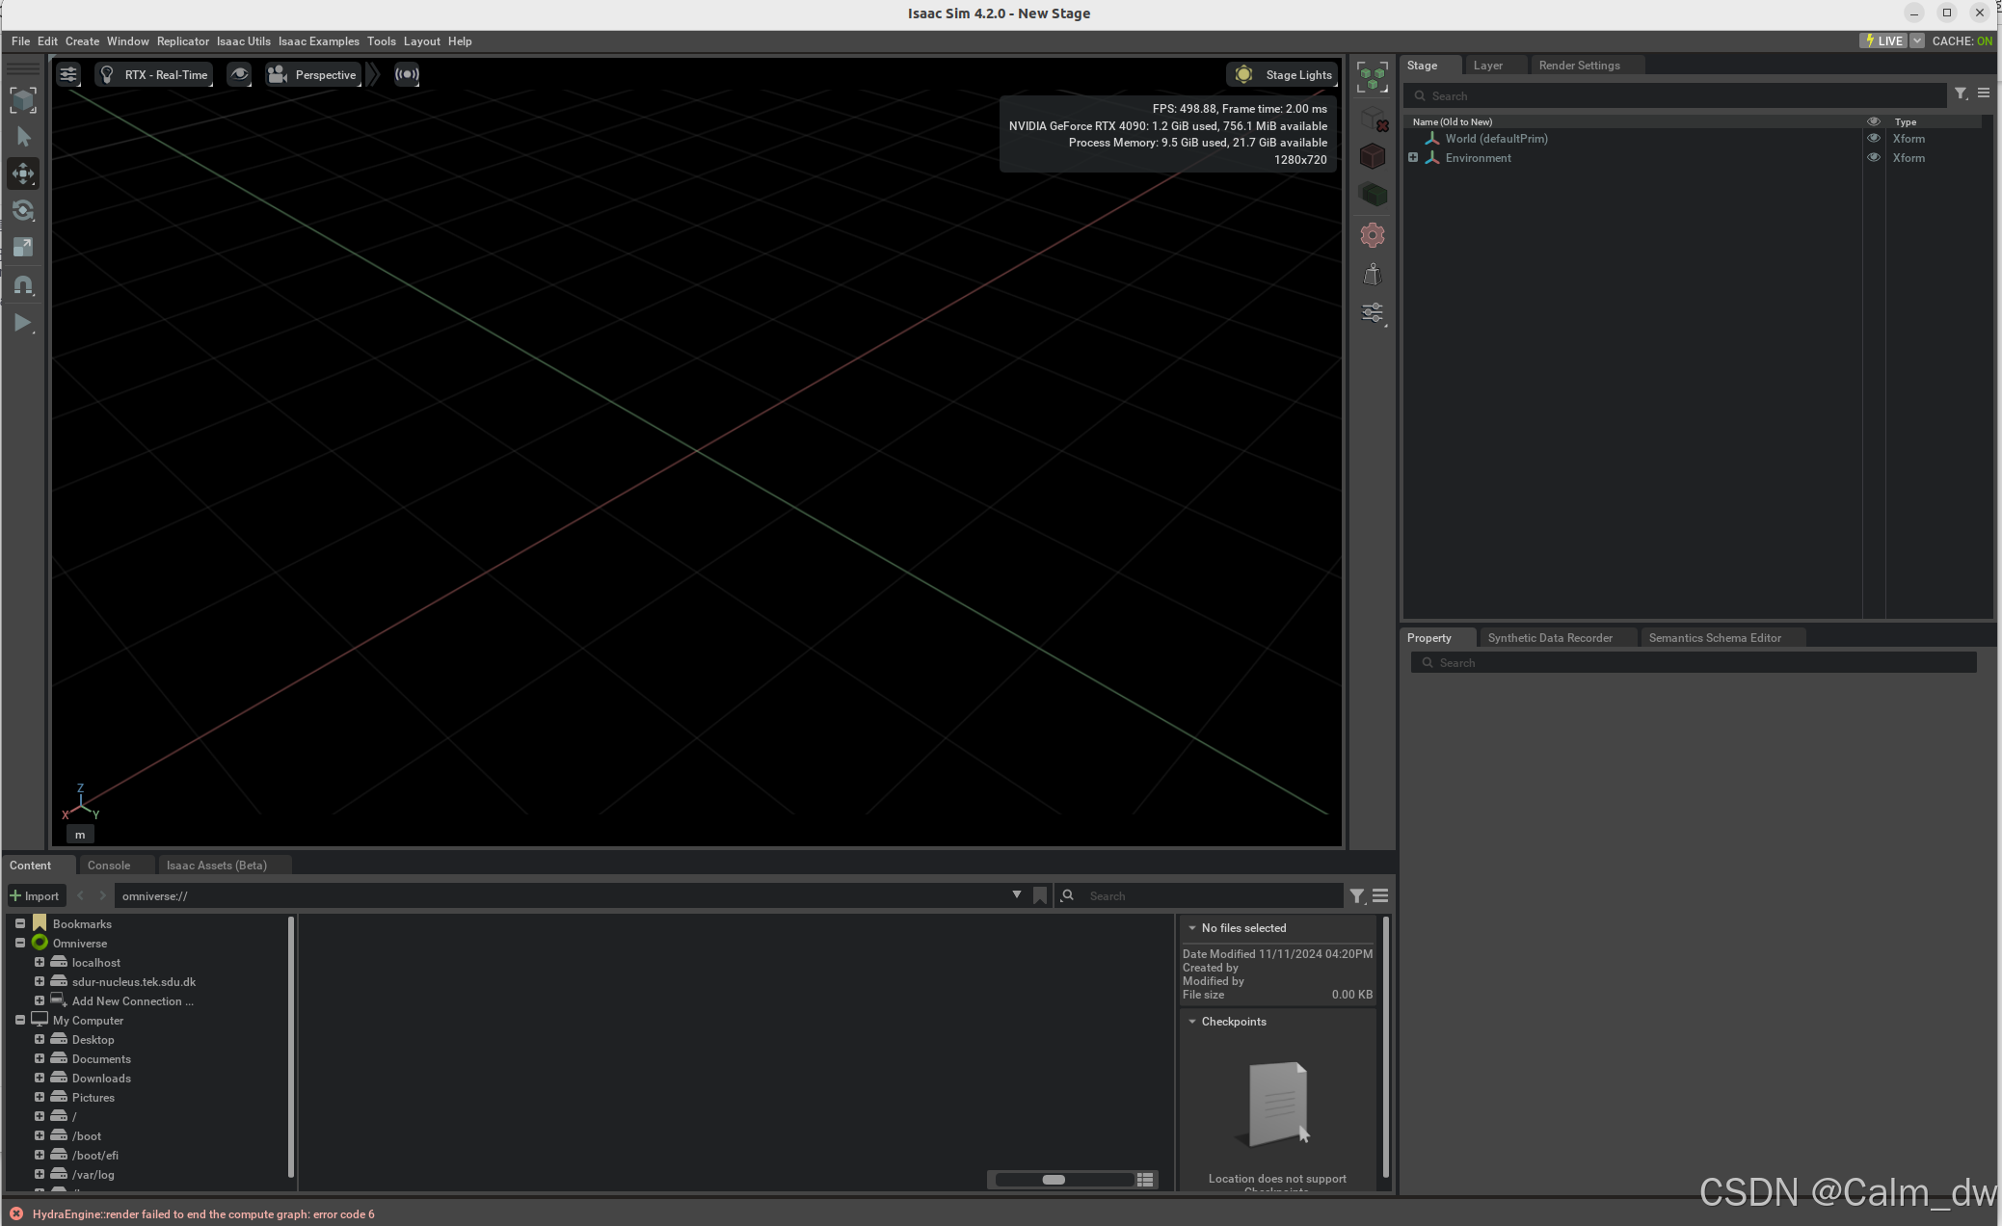Open RTX - Real-Time renderer dropdown
Image resolution: width=2002 pixels, height=1226 pixels.
(x=154, y=74)
